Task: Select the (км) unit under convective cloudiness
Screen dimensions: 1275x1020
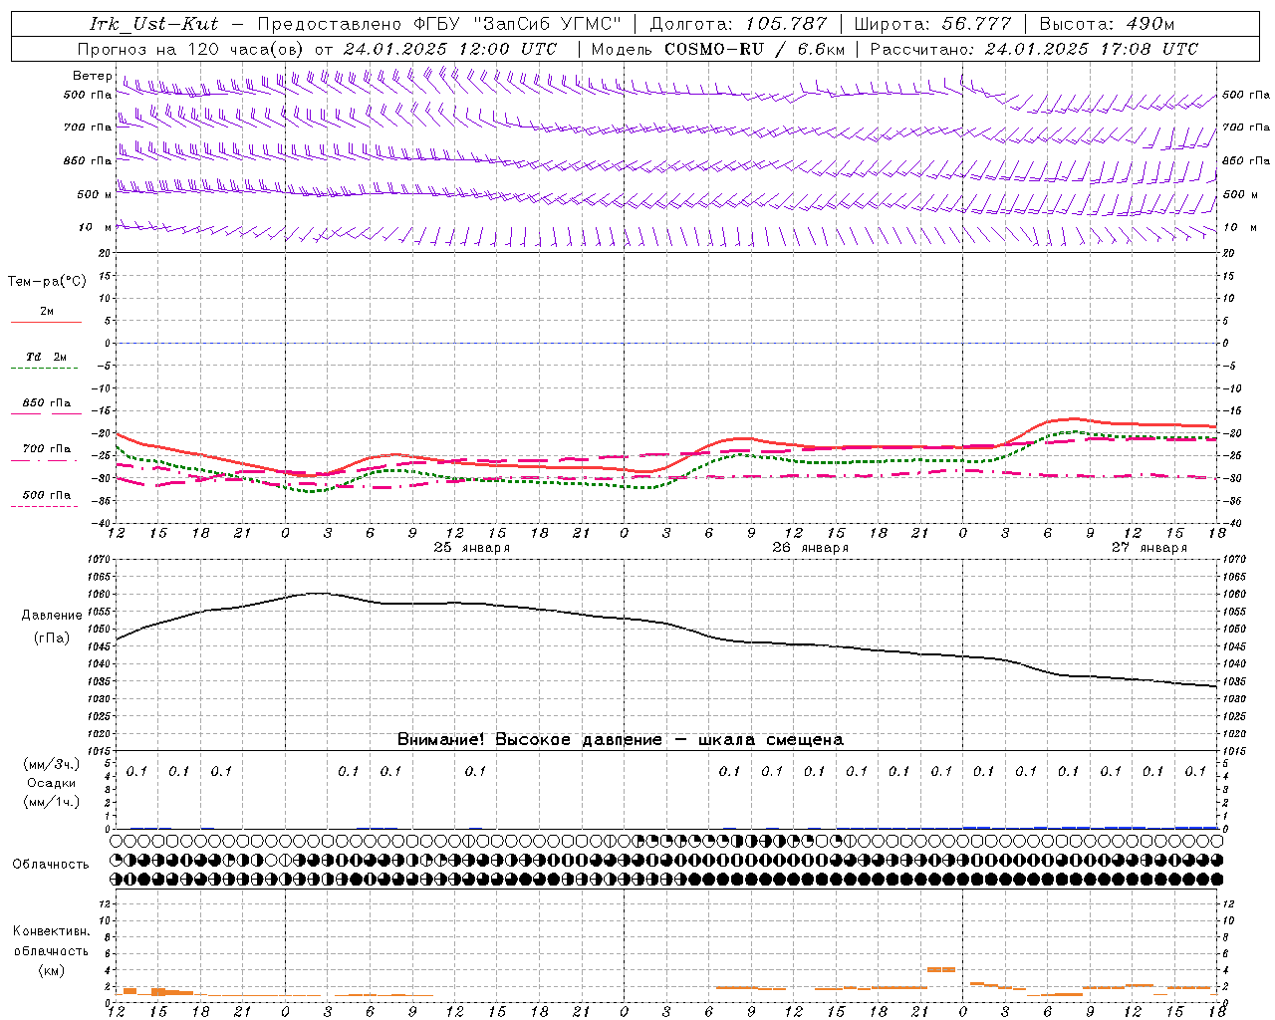Action: (x=51, y=970)
